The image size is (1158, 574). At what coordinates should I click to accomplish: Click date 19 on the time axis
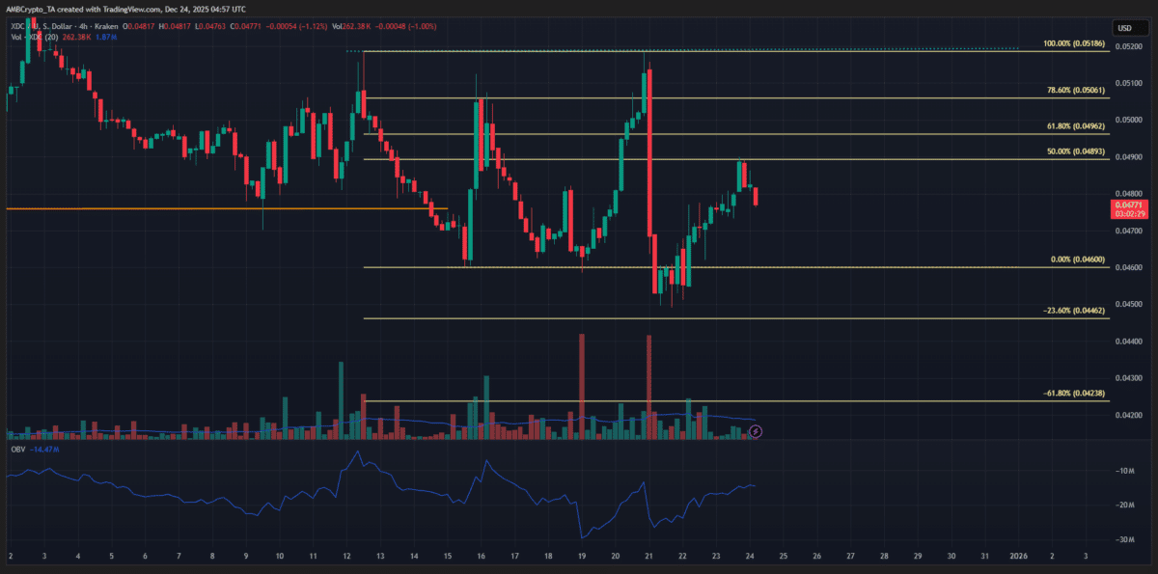(581, 557)
